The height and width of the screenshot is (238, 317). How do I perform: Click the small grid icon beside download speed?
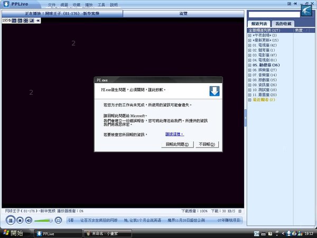pyautogui.click(x=240, y=211)
